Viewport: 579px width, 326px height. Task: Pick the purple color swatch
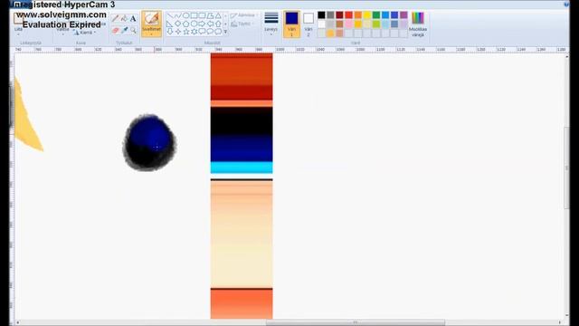[x=403, y=14]
